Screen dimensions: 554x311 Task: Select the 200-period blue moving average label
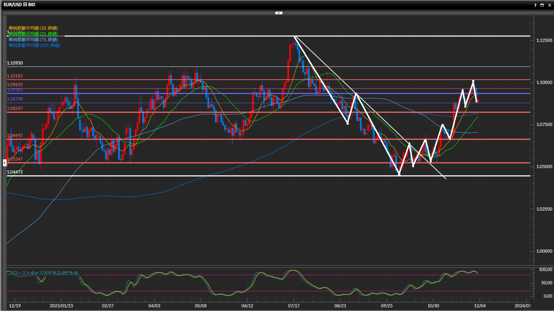[x=34, y=45]
